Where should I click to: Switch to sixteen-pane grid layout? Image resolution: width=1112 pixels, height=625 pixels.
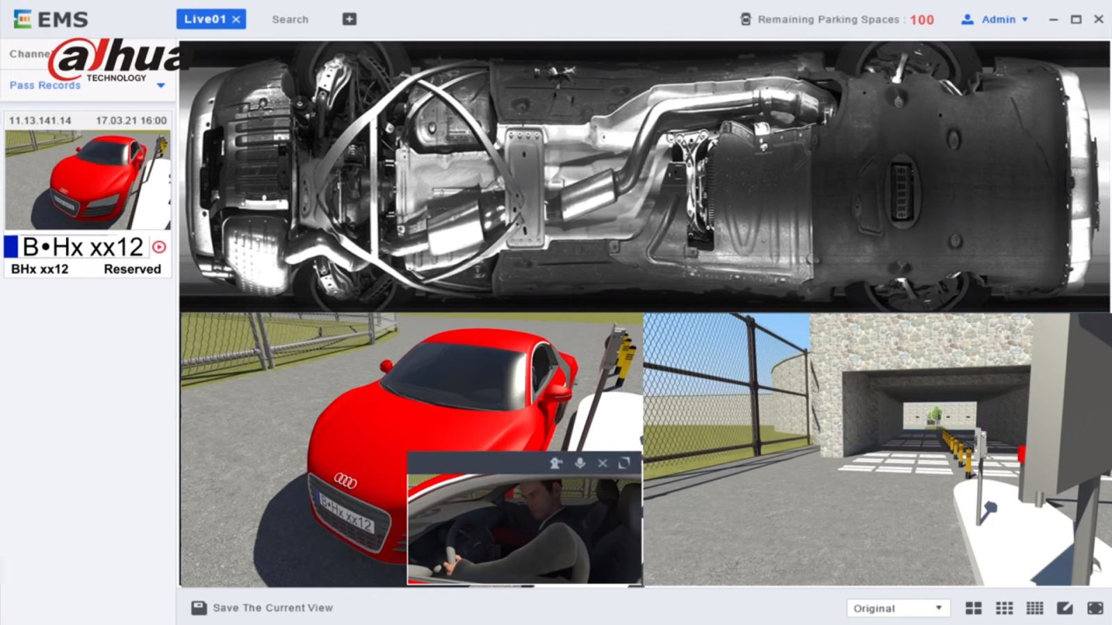[x=1035, y=608]
